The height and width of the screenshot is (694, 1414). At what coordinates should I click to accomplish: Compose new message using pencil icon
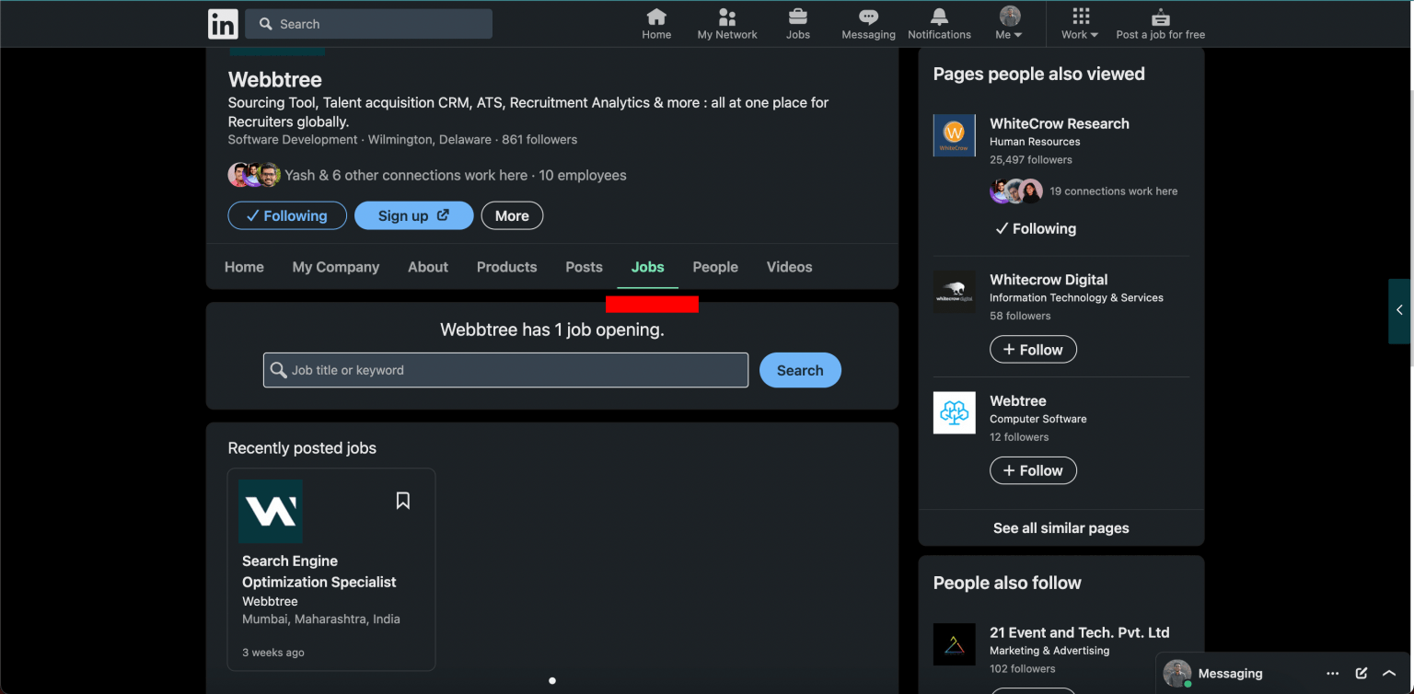coord(1362,674)
